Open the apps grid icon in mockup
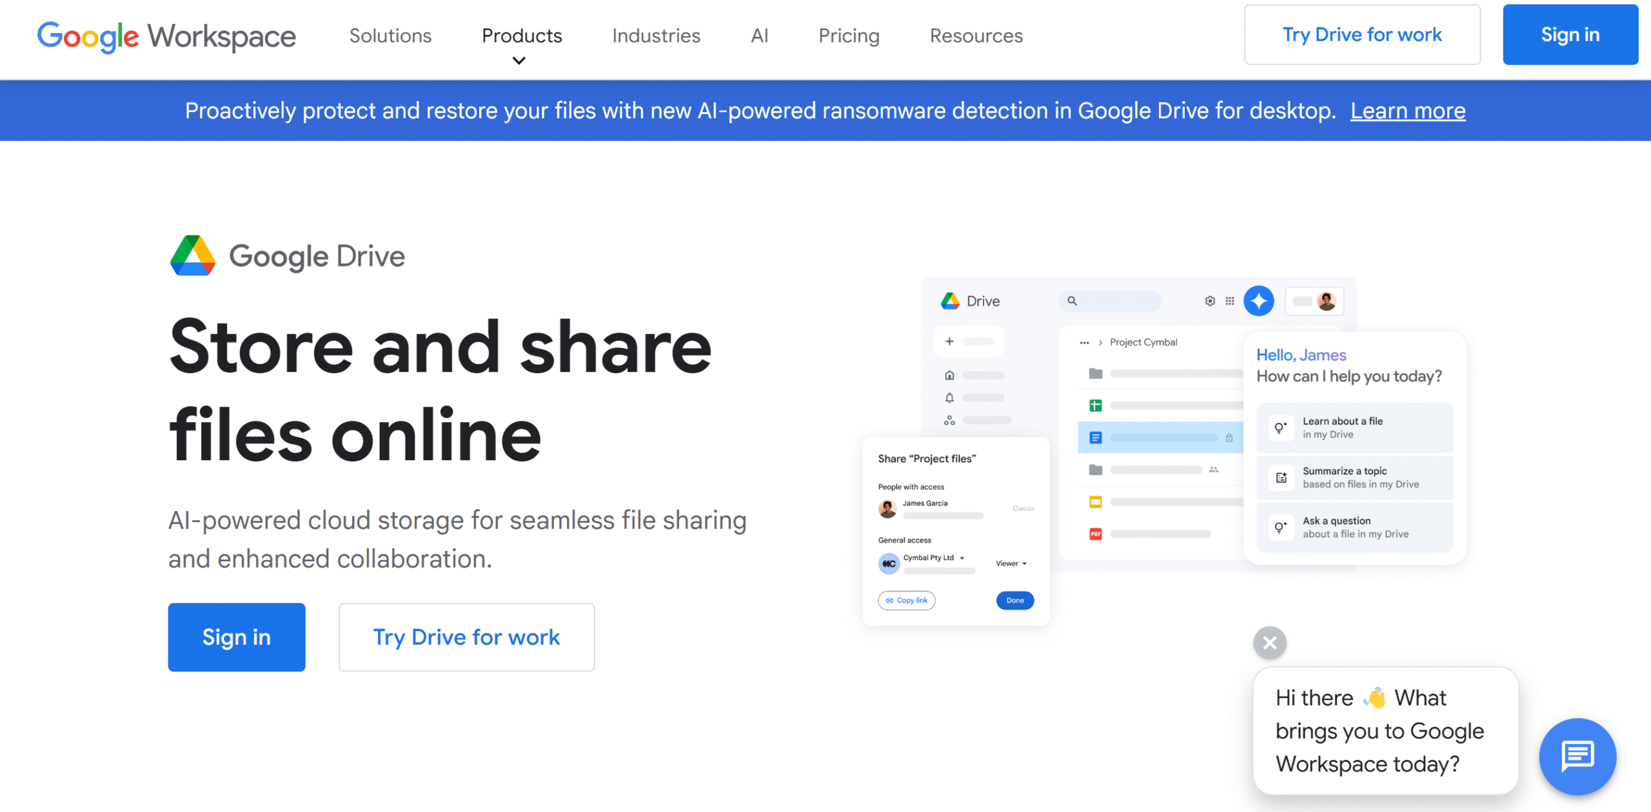This screenshot has width=1651, height=812. 1230,301
